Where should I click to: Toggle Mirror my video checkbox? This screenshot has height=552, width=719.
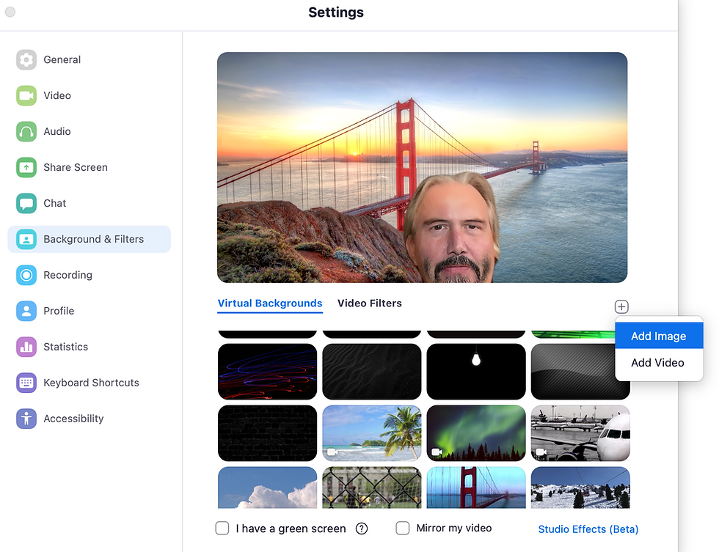coord(403,528)
